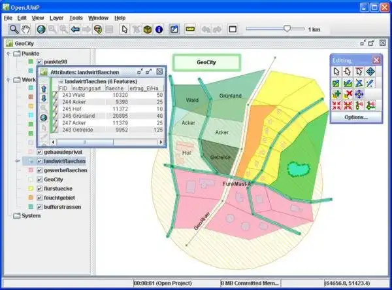392x290 pixels.
Task: Activate the Feature Info tool
Action: click(x=159, y=29)
